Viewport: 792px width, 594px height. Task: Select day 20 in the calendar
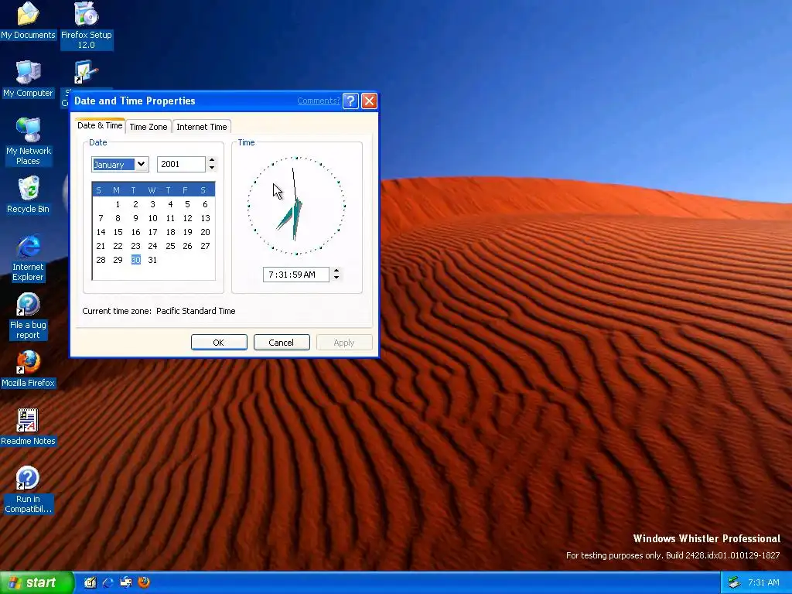coord(205,232)
